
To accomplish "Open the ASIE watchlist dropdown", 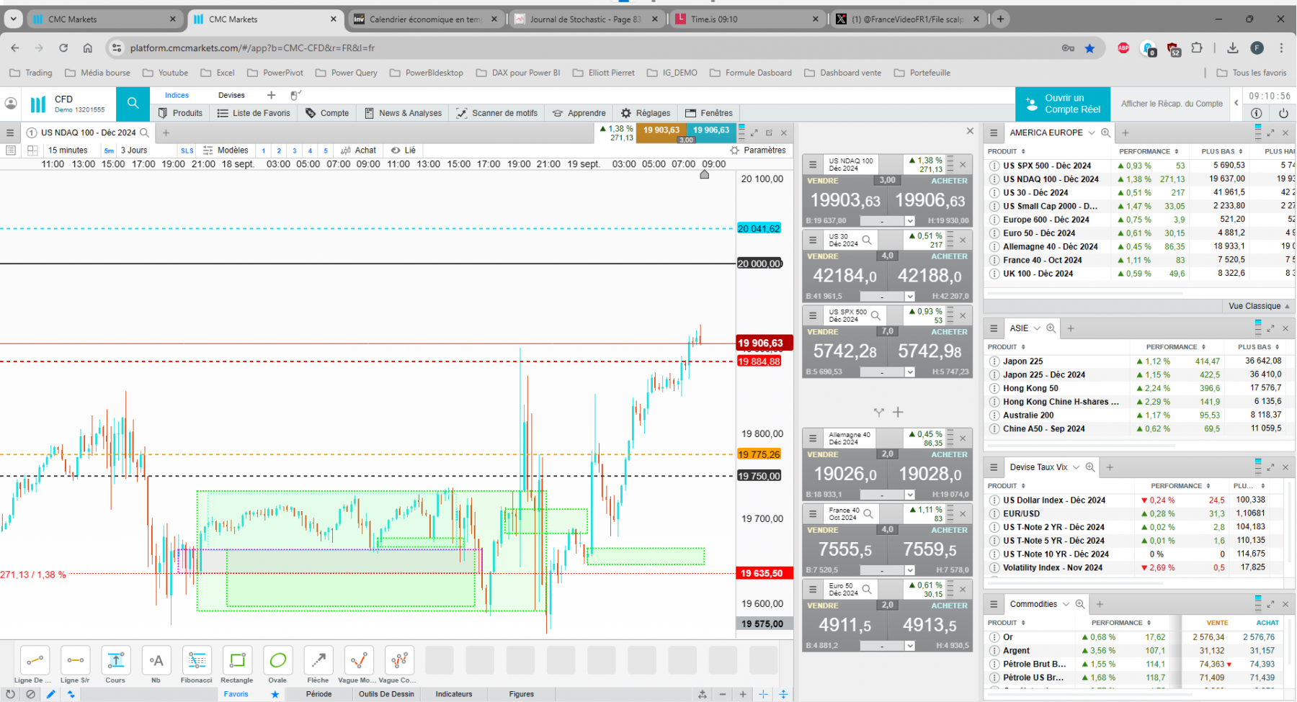I will coord(1037,328).
